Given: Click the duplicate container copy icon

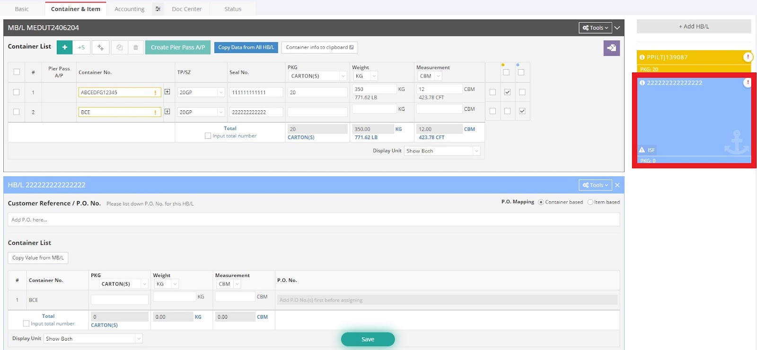Looking at the screenshot, I should 119,47.
